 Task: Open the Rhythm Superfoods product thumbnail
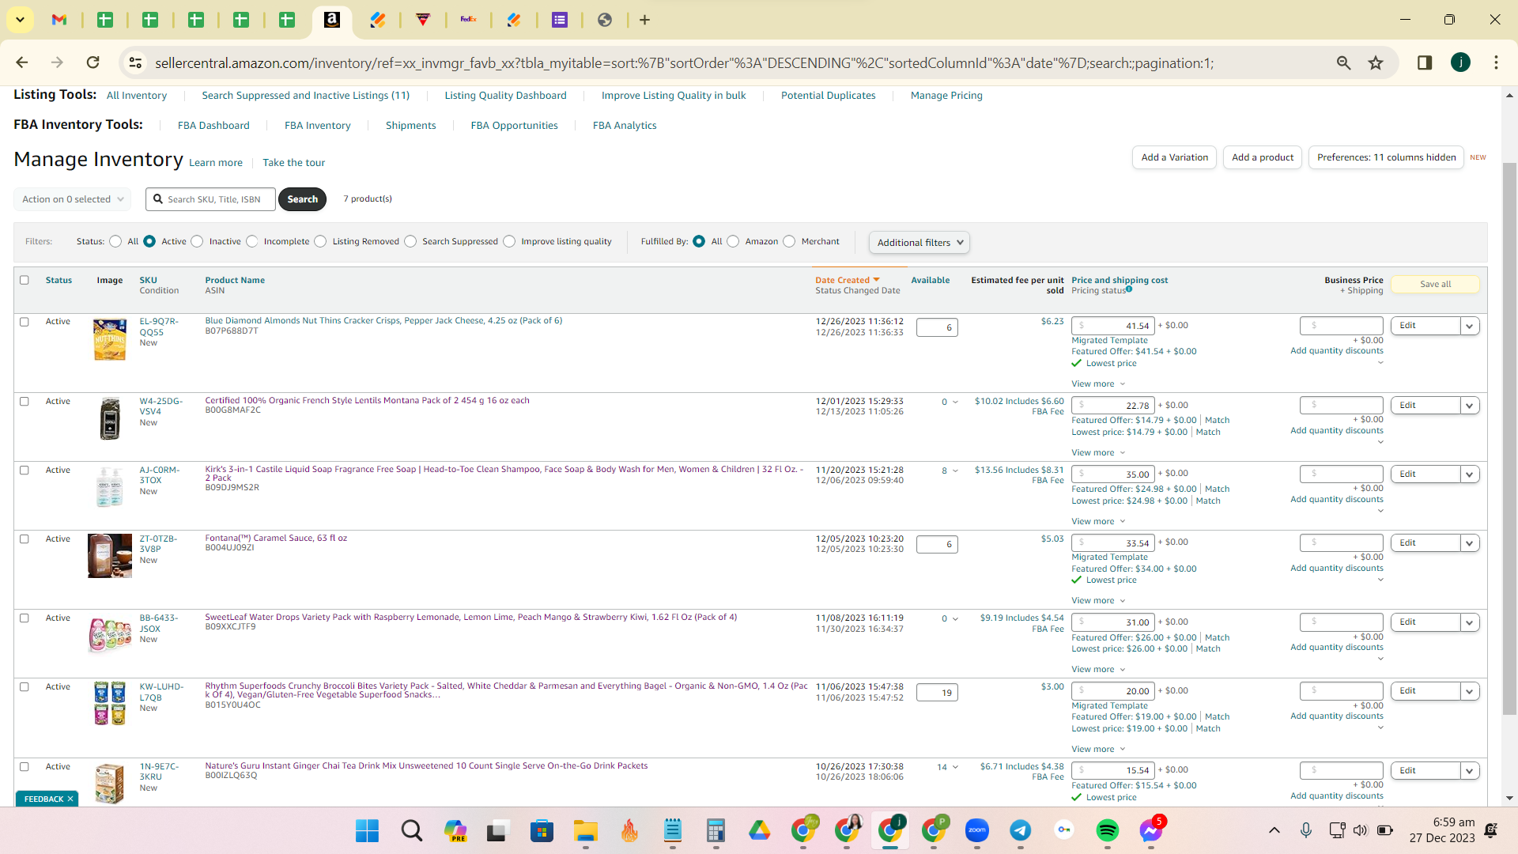point(110,703)
